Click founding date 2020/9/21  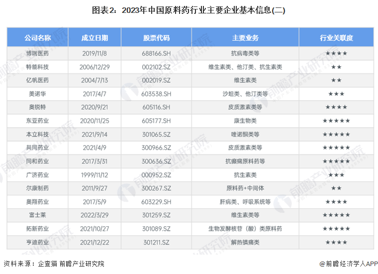point(94,107)
